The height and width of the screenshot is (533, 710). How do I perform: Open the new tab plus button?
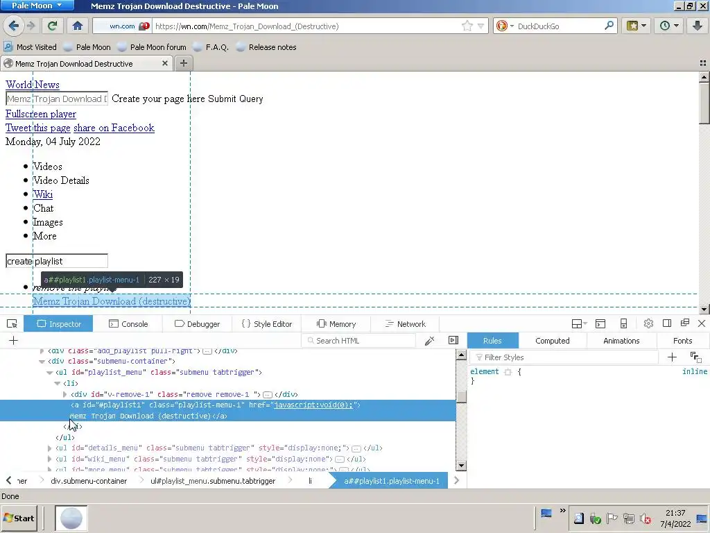pos(183,63)
